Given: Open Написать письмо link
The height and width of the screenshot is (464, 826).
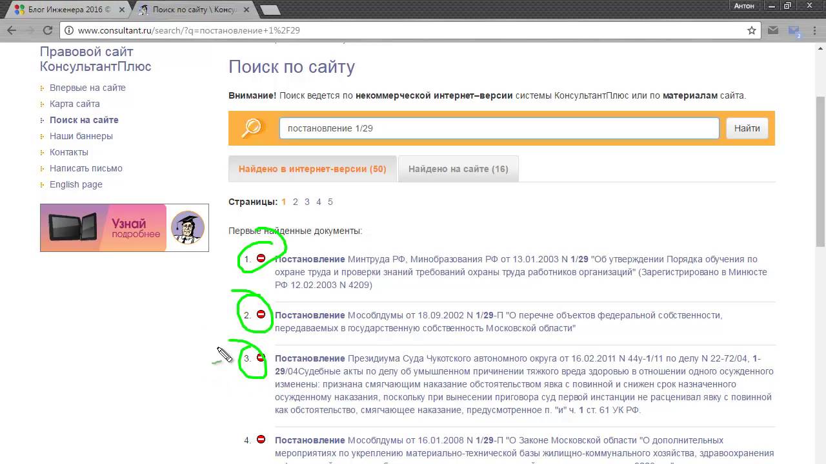Looking at the screenshot, I should (86, 168).
